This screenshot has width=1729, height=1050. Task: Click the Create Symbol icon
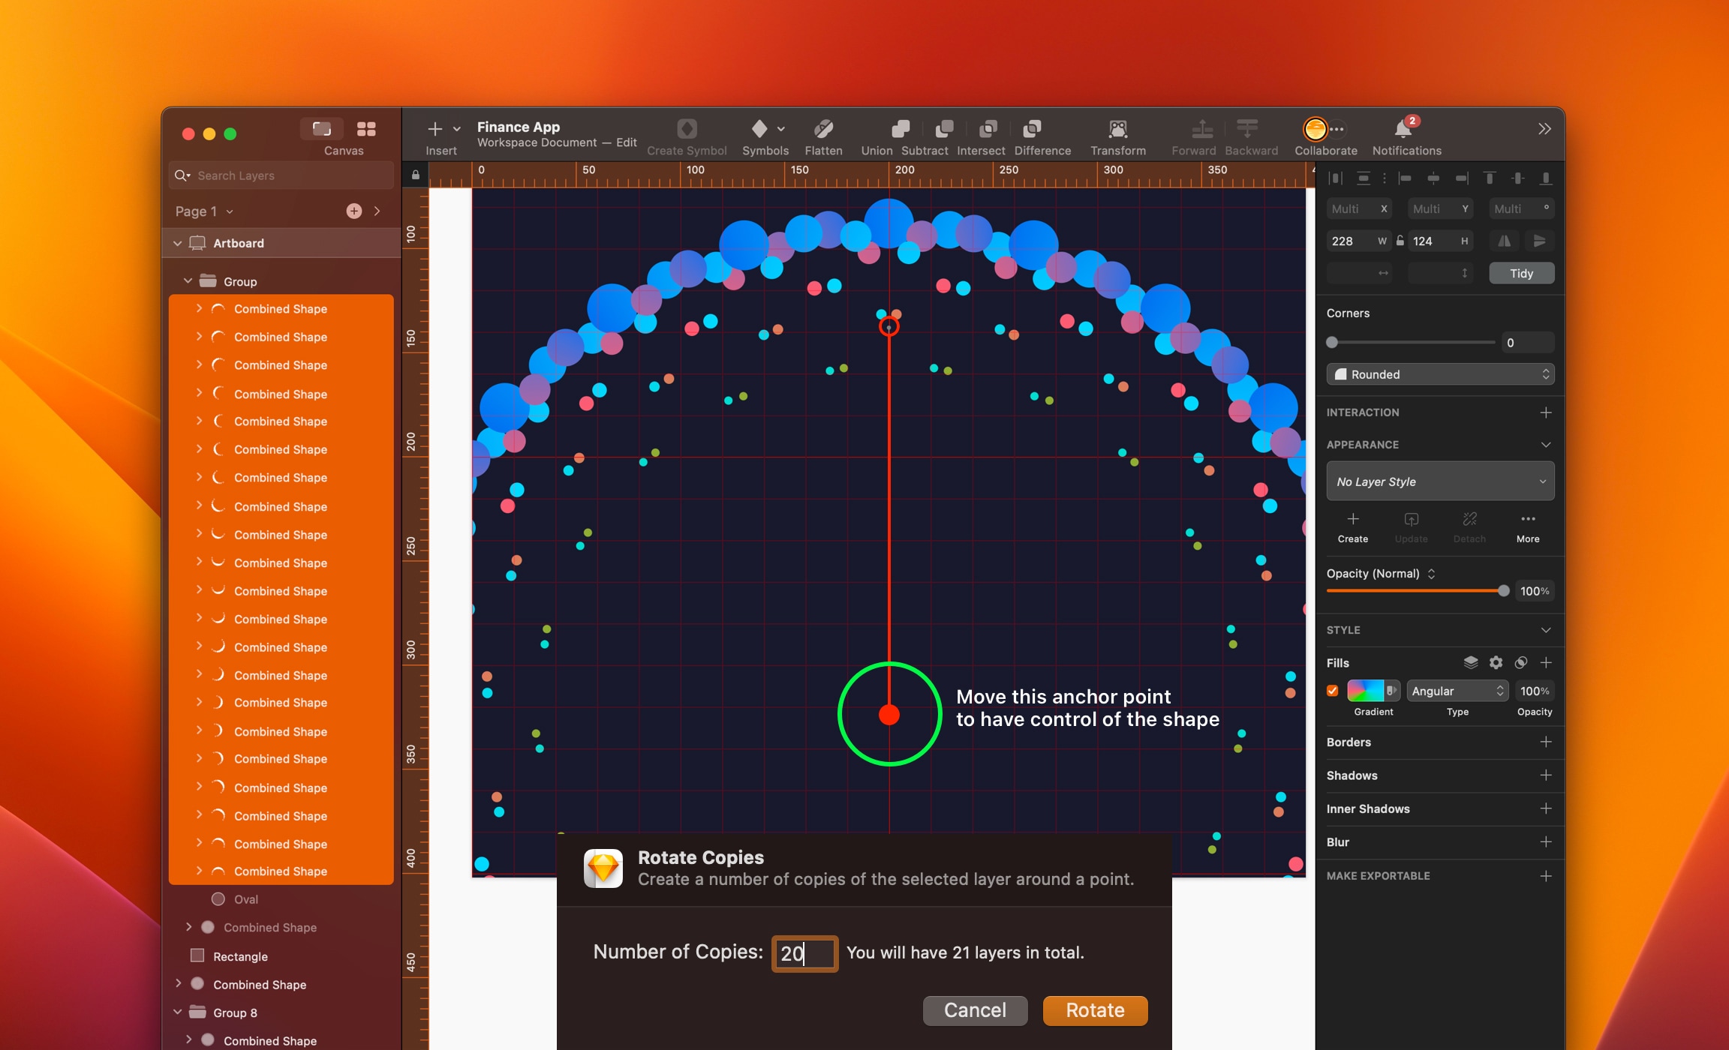pos(685,128)
